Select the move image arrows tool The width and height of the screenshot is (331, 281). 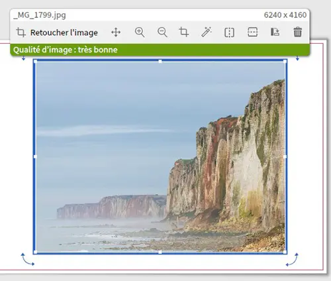(x=116, y=32)
